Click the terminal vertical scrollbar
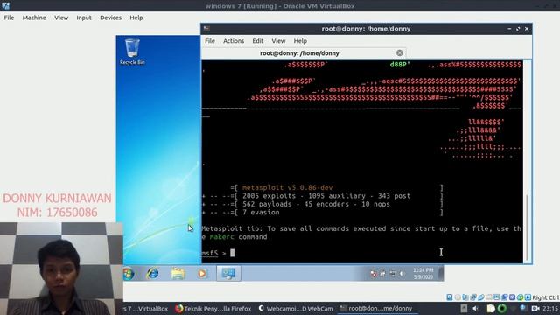The image size is (560, 315). tap(527, 227)
